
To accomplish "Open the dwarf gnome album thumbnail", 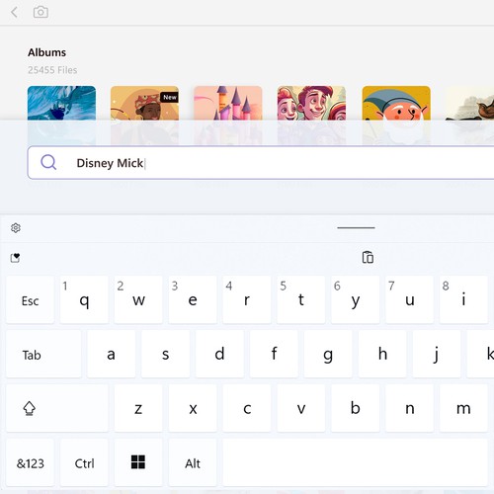I will [x=396, y=103].
